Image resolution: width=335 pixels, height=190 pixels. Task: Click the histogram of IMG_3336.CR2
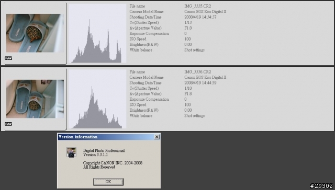pos(97,99)
